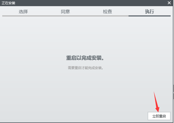Select the 同意 step tab
Viewport: 174px width, 123px height.
(65, 12)
